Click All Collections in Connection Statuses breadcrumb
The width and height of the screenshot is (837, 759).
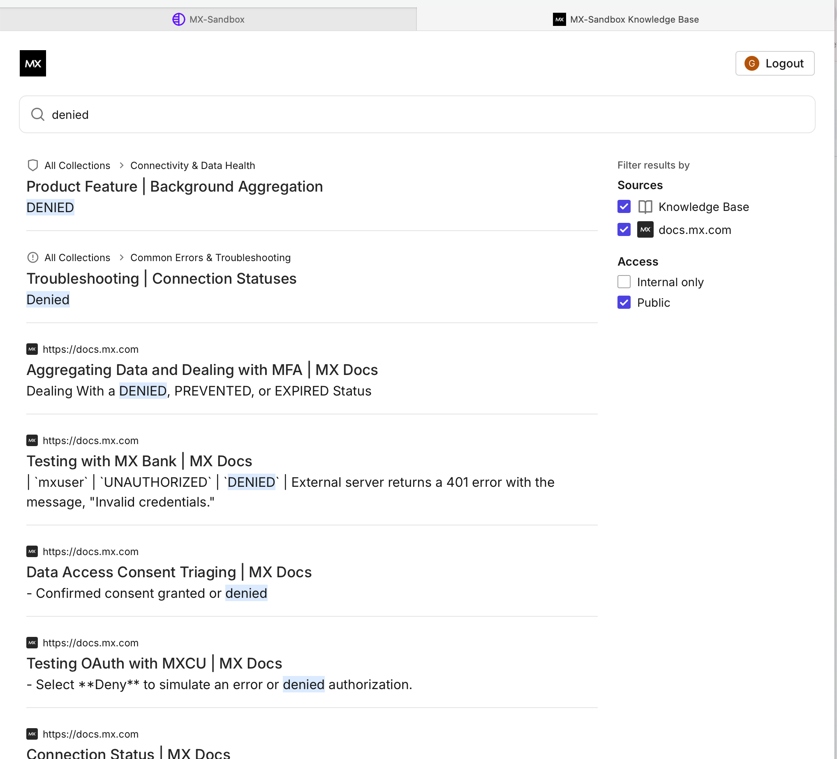pos(77,257)
